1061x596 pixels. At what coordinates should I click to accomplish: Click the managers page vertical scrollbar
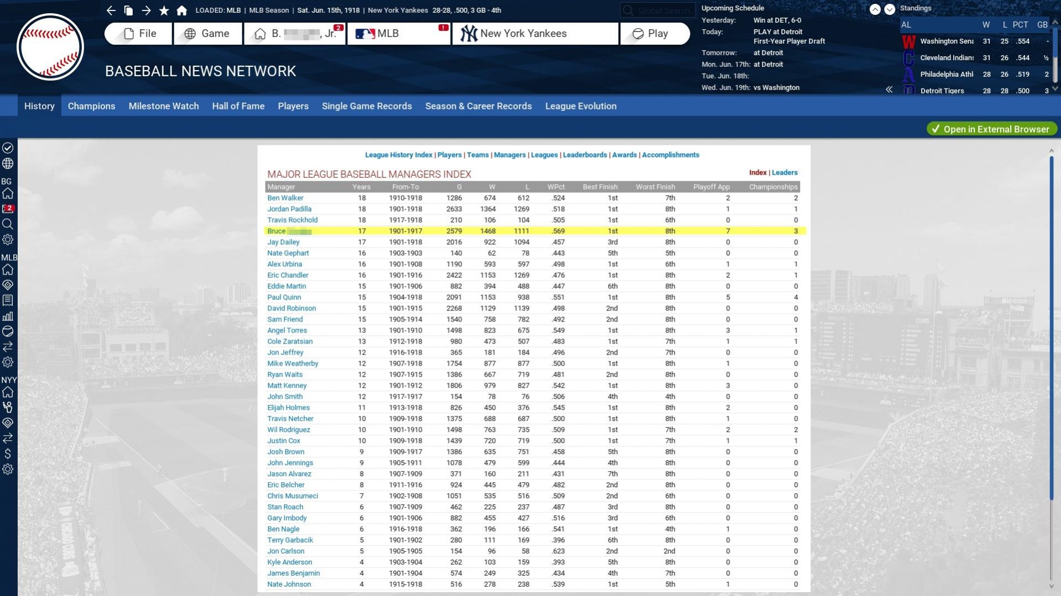click(x=1051, y=329)
